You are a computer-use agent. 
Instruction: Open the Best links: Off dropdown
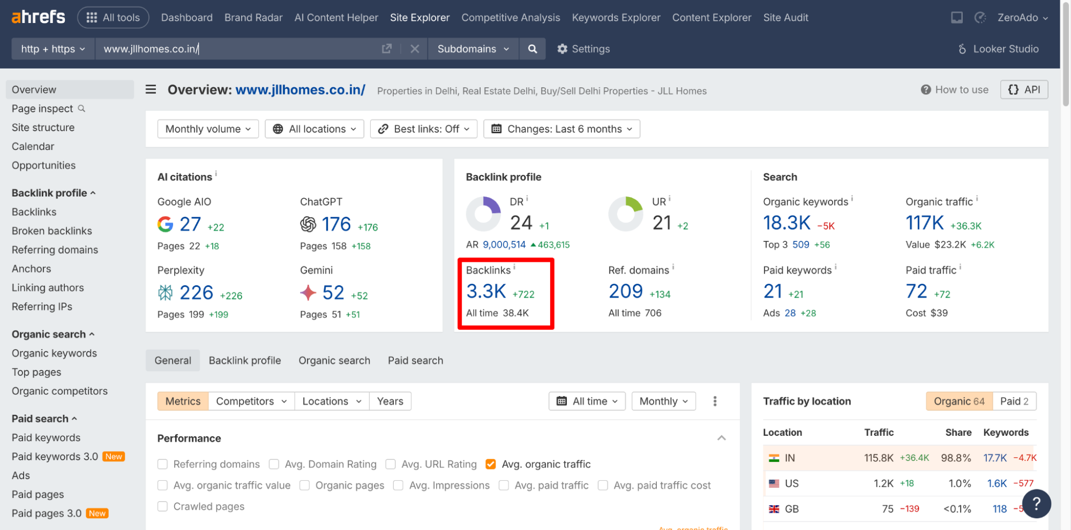tap(423, 129)
